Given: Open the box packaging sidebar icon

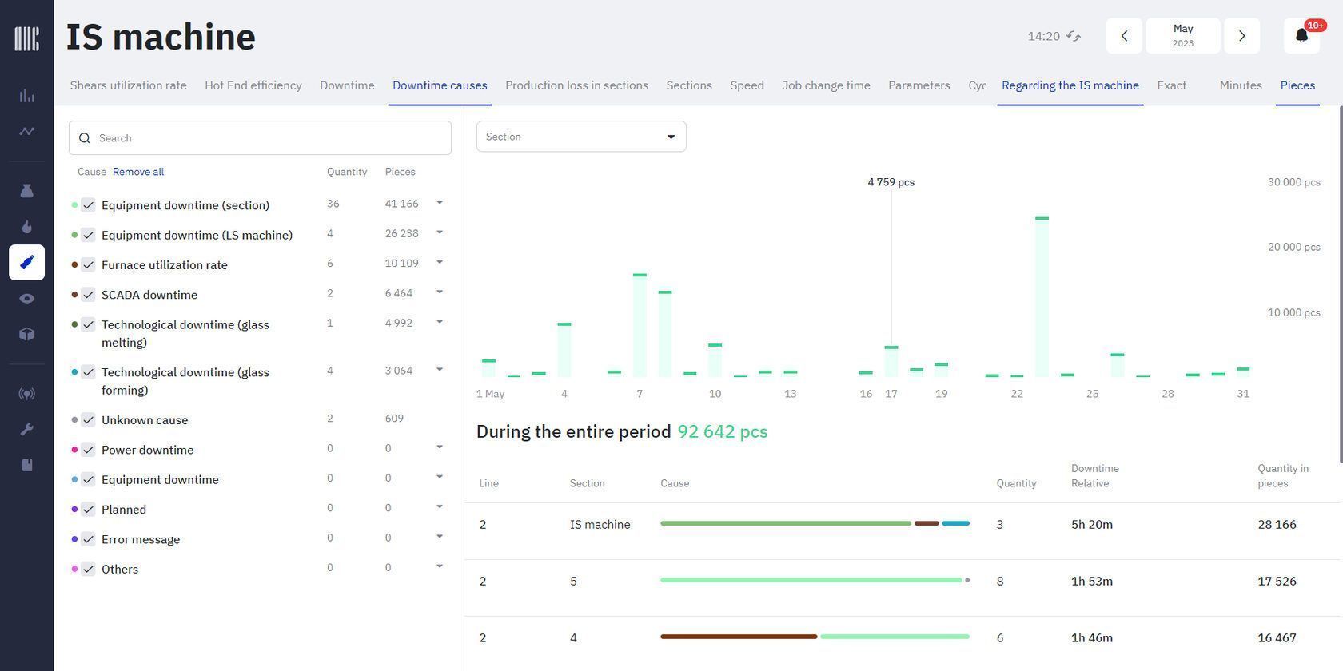Looking at the screenshot, I should point(26,334).
